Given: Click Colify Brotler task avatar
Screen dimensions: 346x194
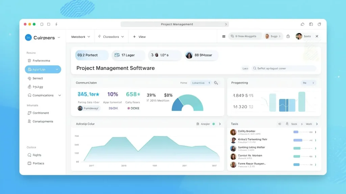Looking at the screenshot, I should point(233,132).
